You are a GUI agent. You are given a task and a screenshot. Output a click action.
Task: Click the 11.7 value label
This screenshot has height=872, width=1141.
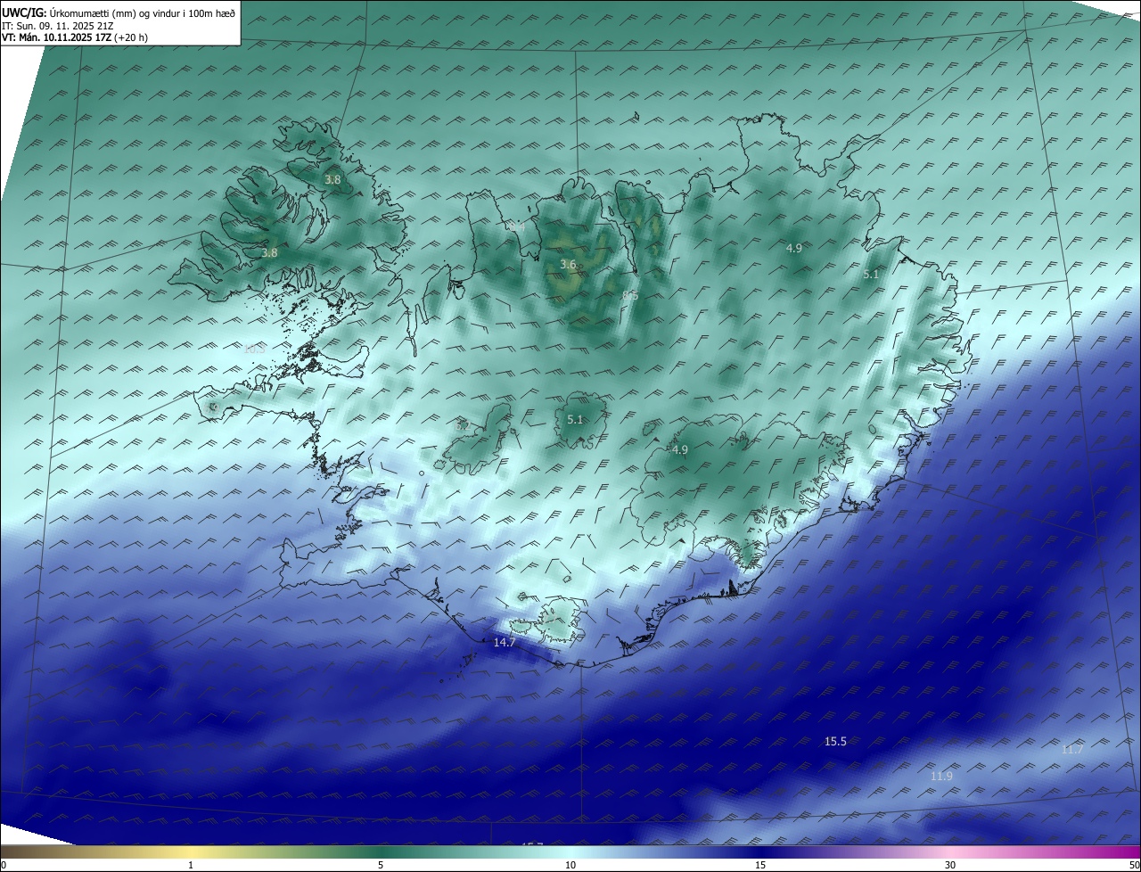point(1072,750)
